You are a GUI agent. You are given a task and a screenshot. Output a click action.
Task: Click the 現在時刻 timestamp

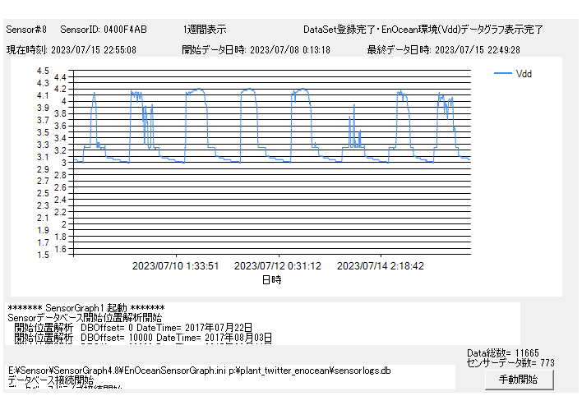72,49
